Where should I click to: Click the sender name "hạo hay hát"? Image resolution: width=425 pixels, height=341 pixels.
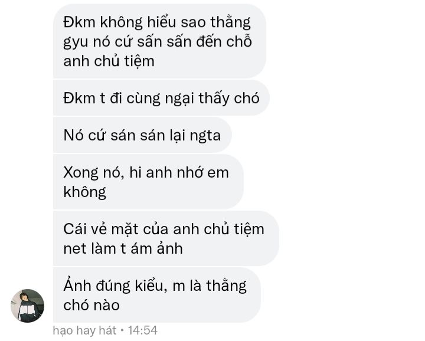pos(84,331)
